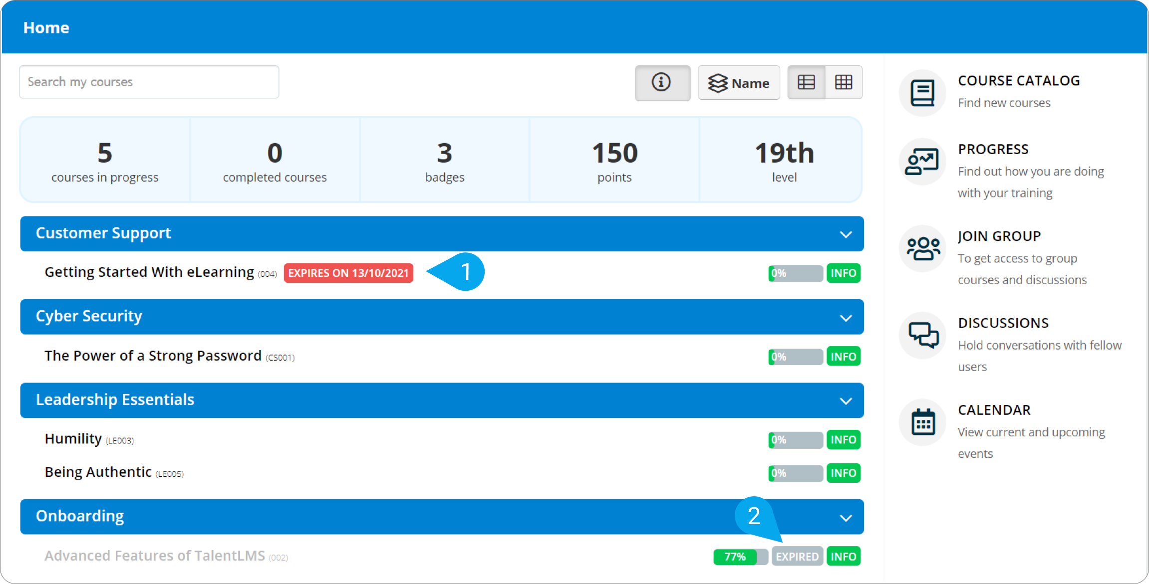Image resolution: width=1149 pixels, height=584 pixels.
Task: Open Getting Started With eLearning course
Action: (x=149, y=272)
